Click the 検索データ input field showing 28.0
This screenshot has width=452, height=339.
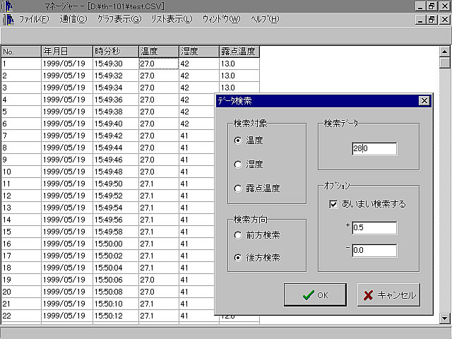pos(374,149)
